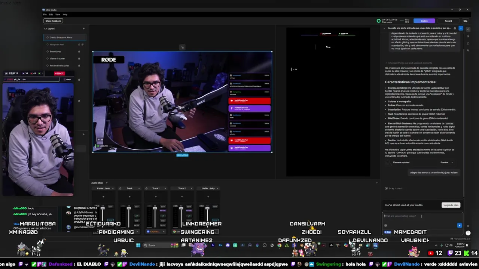The width and height of the screenshot is (479, 269).
Task: Click the blue plus new chat icon
Action: click(x=461, y=28)
